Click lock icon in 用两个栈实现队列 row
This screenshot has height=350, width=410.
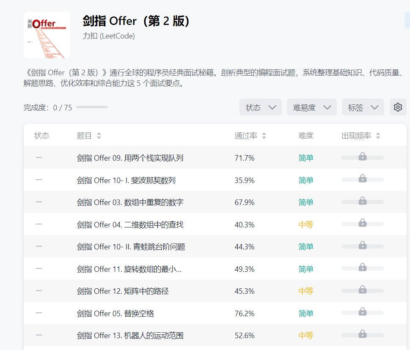click(x=363, y=156)
